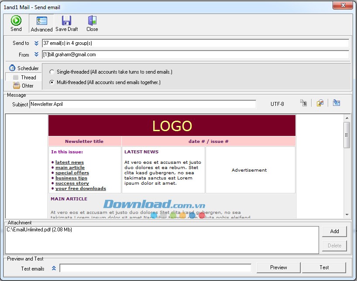Screen dimensions: 357x281
Task: Open the Ohter tab
Action: pos(24,86)
